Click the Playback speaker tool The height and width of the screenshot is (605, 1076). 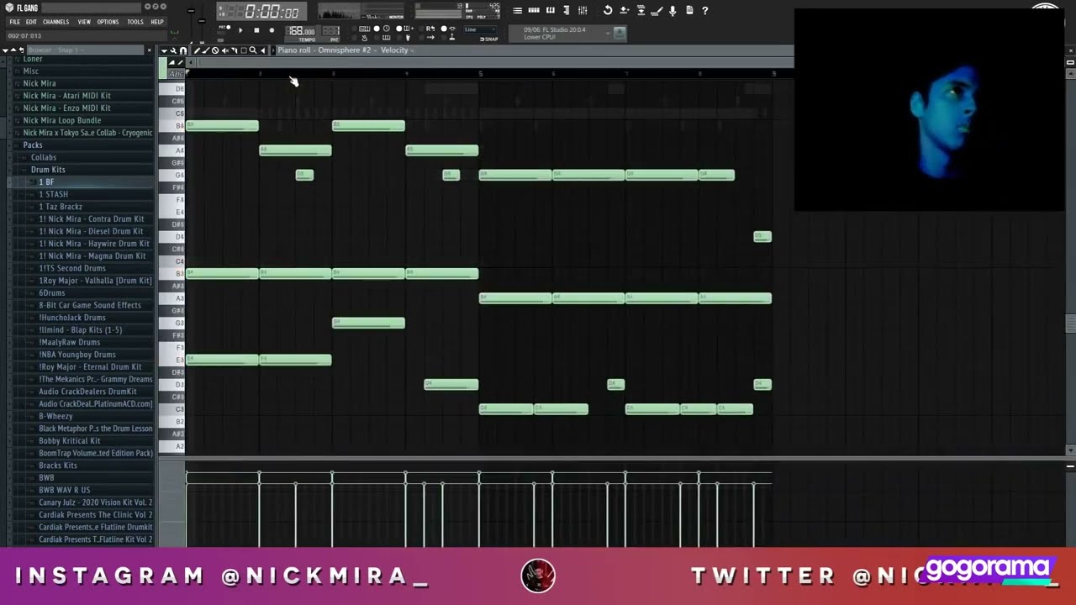[262, 50]
